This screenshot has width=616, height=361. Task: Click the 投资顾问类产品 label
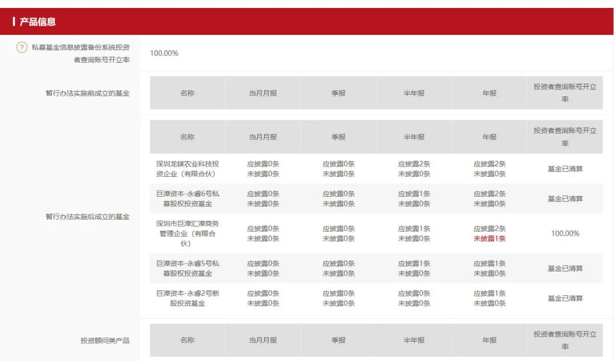[x=105, y=340]
